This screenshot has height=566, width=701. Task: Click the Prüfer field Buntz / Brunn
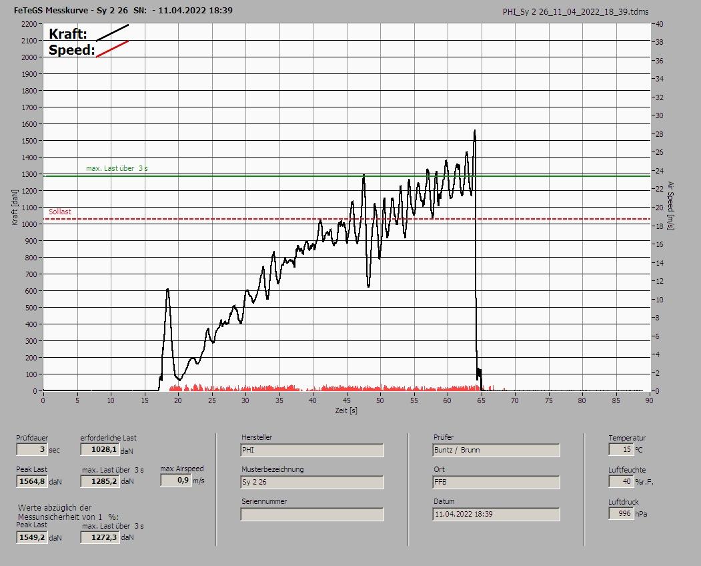click(496, 450)
